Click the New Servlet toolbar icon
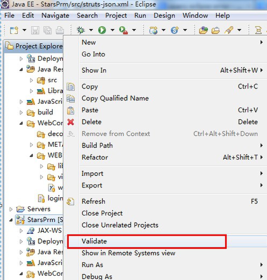 tap(175, 30)
